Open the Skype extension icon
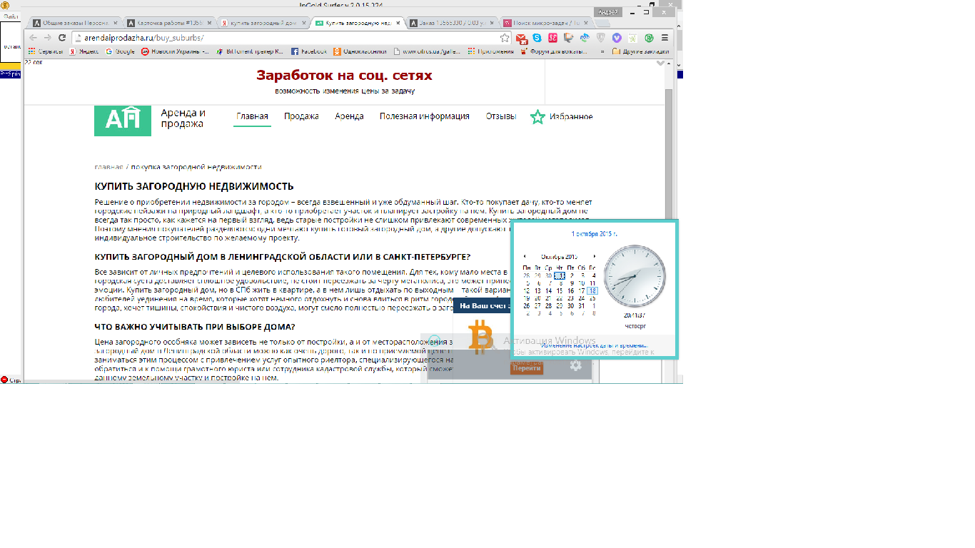Image resolution: width=975 pixels, height=548 pixels. tap(537, 38)
